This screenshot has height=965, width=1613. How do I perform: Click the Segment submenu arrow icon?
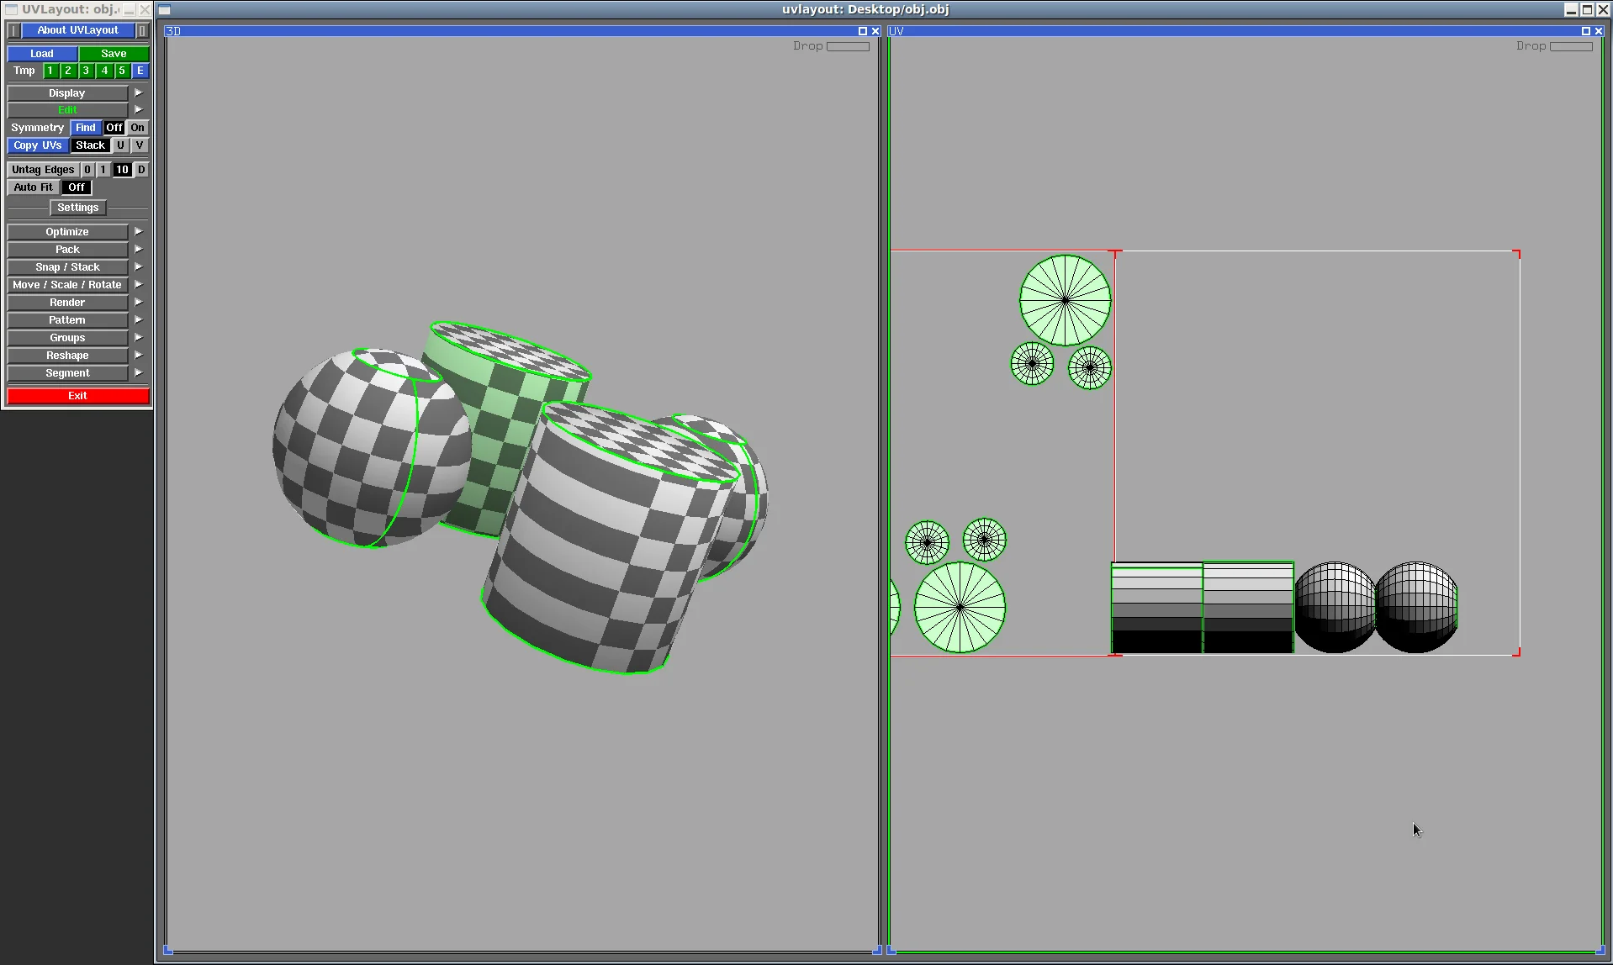tap(138, 372)
